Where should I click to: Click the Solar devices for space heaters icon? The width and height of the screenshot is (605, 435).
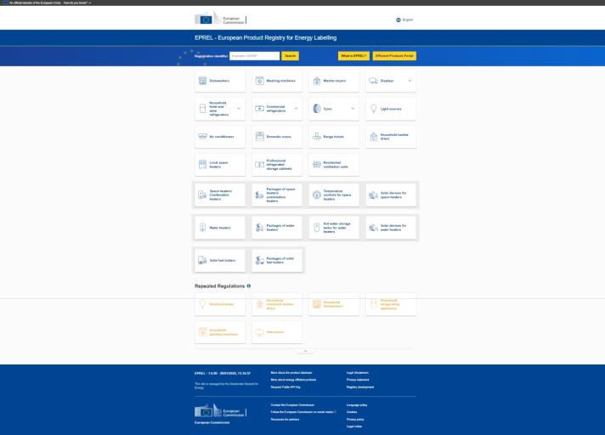pos(373,195)
